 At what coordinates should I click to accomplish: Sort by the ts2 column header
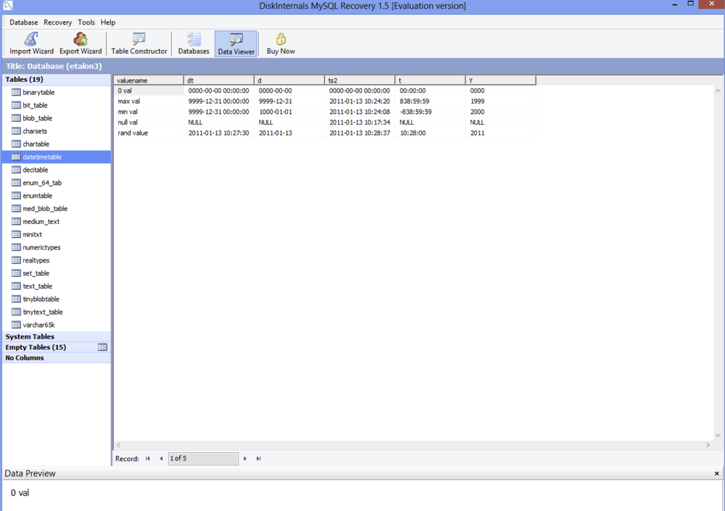click(x=360, y=80)
